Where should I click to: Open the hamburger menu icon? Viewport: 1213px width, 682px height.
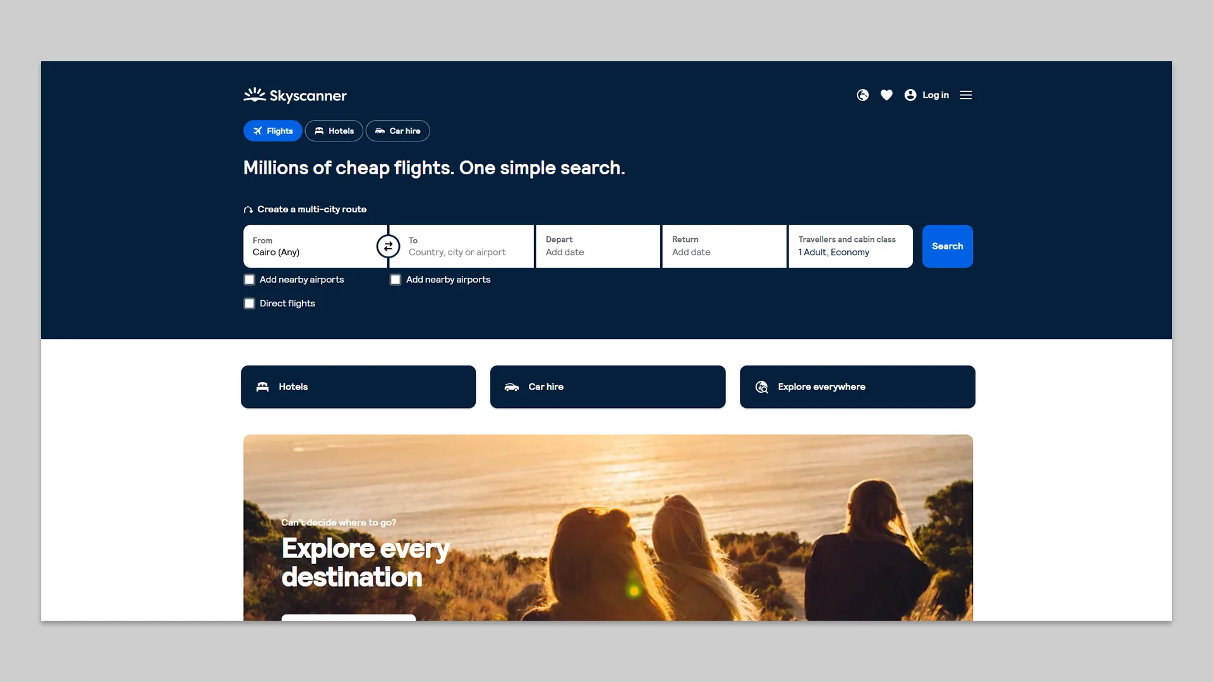[966, 95]
